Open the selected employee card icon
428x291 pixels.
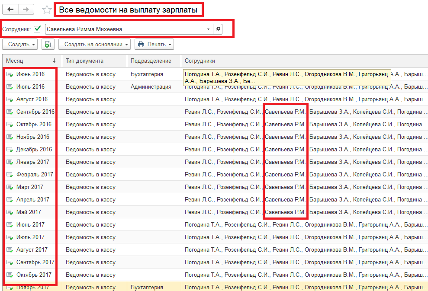(x=218, y=29)
